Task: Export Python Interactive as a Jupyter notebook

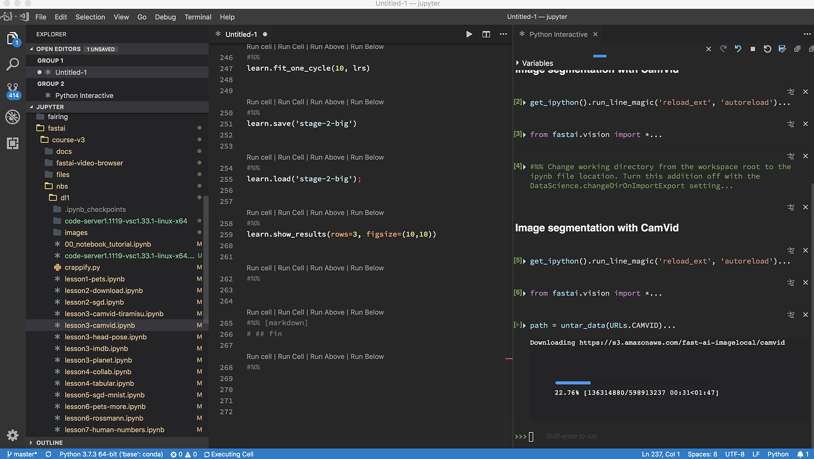Action: [x=782, y=49]
